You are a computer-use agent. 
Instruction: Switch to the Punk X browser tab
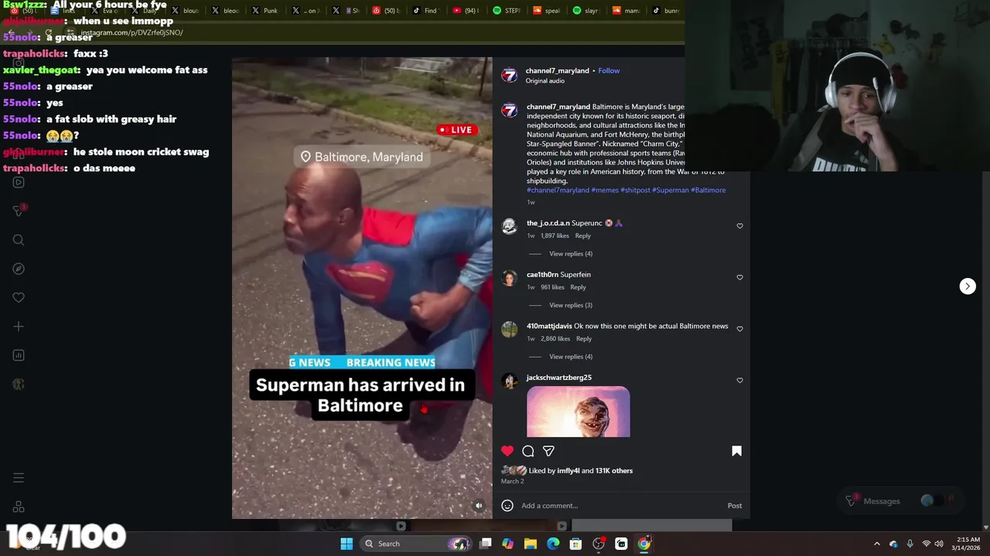click(x=264, y=11)
